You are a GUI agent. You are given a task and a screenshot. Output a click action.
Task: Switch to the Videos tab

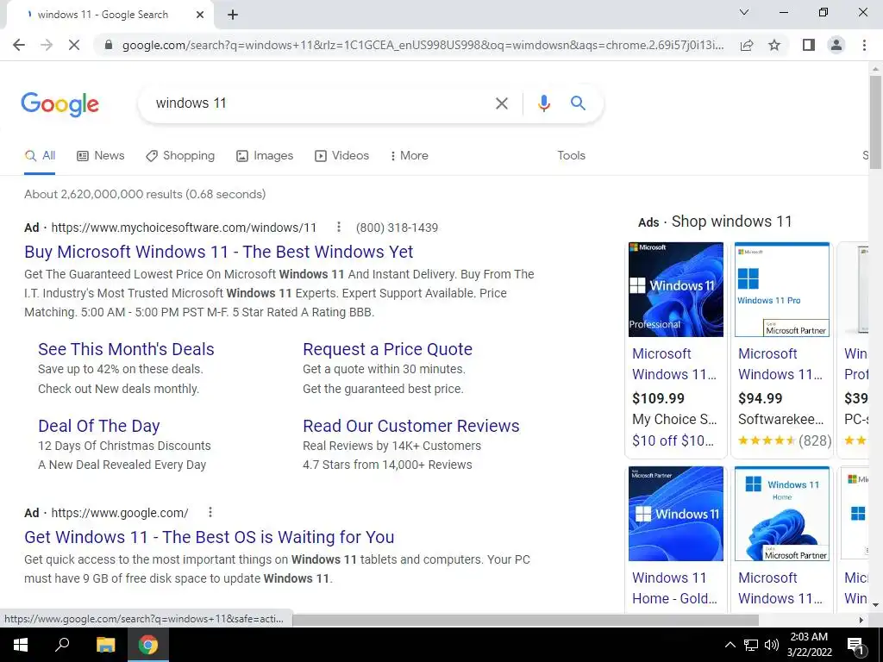341,155
